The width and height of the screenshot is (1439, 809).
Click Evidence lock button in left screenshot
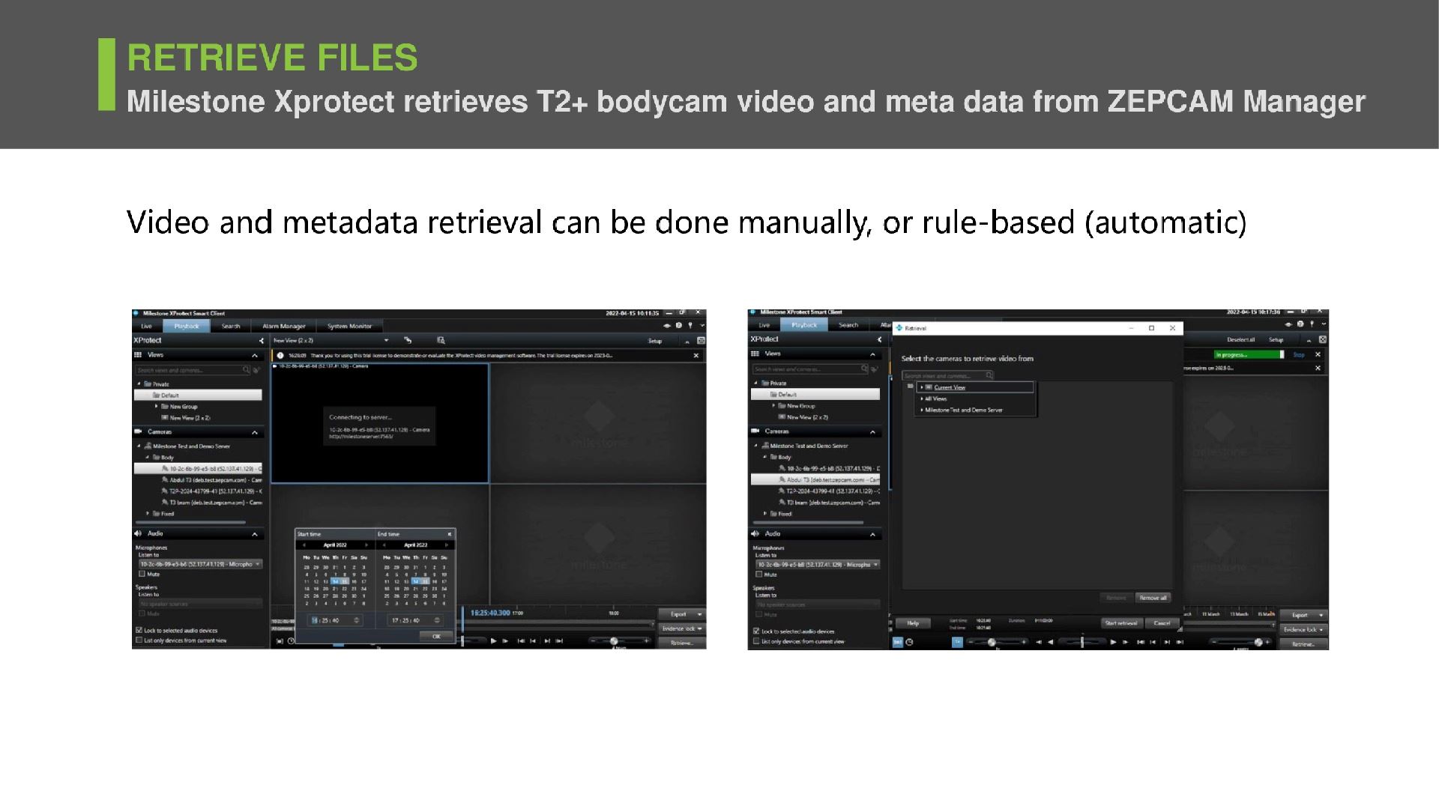coord(682,628)
